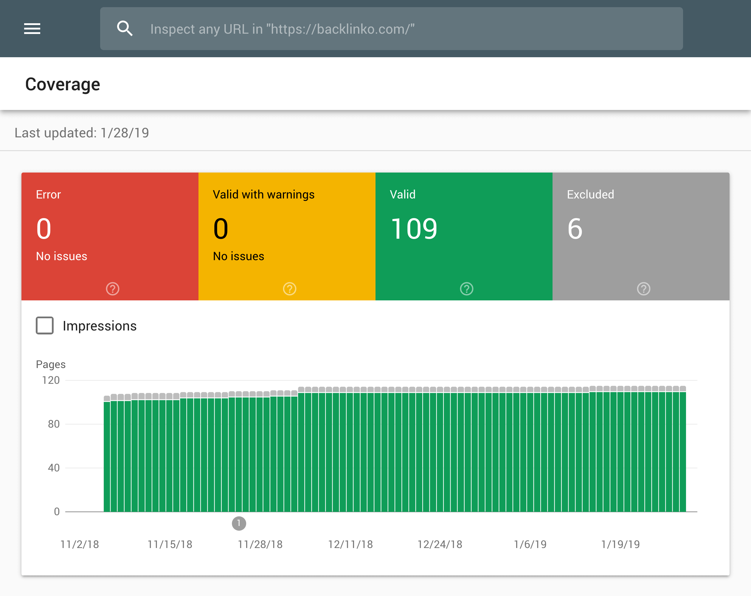Click the Excluded count 6
751x596 pixels.
[575, 229]
